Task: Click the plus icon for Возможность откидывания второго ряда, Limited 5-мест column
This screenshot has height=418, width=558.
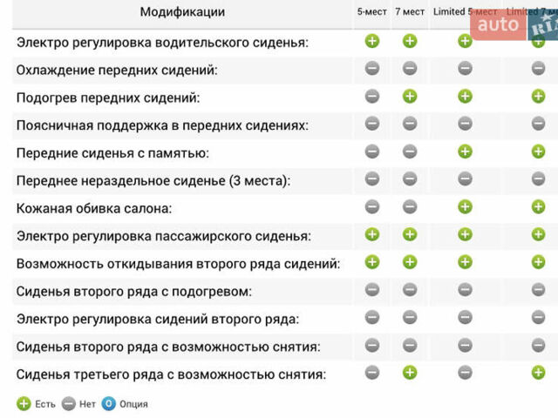Action: [x=465, y=262]
